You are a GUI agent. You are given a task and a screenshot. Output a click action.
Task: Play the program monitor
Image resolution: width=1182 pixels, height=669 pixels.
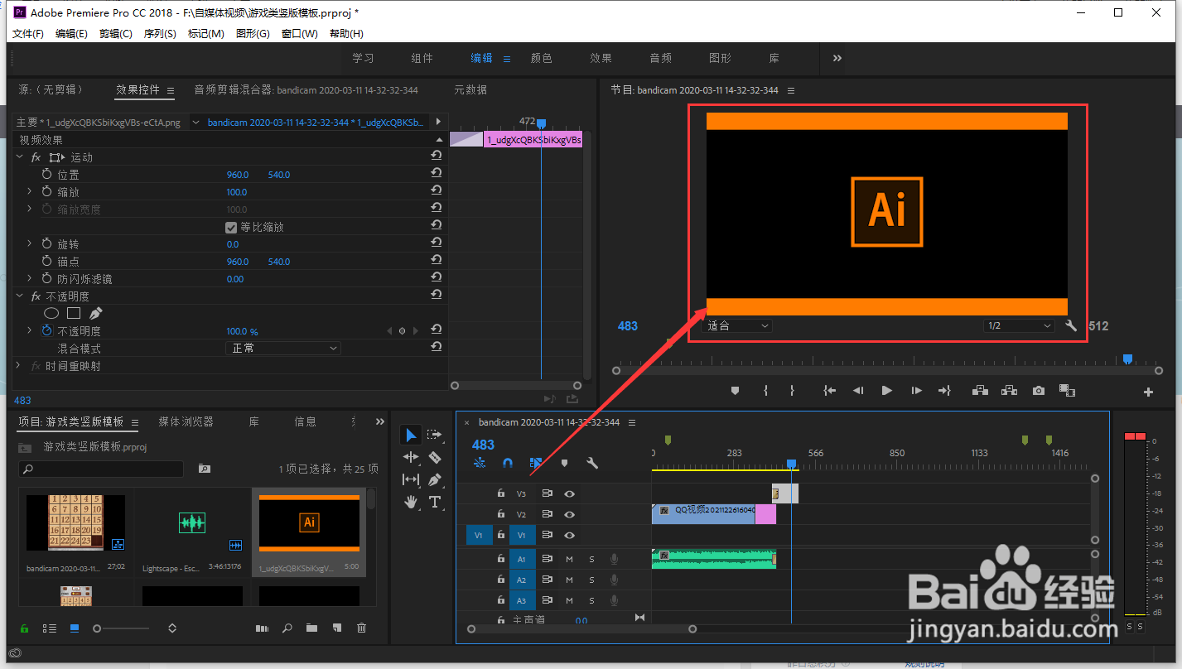click(887, 391)
